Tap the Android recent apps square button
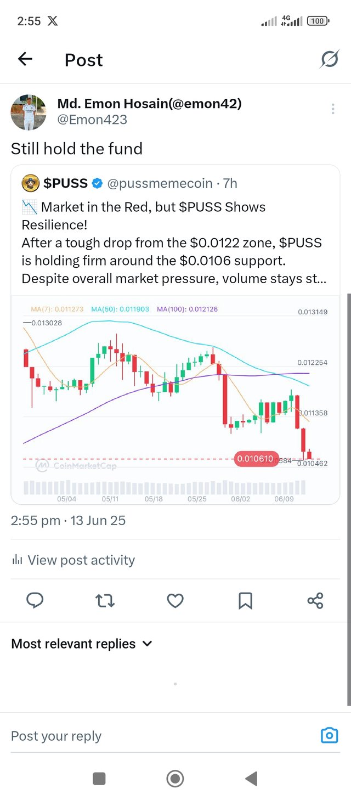The width and height of the screenshot is (351, 800). pos(99,778)
